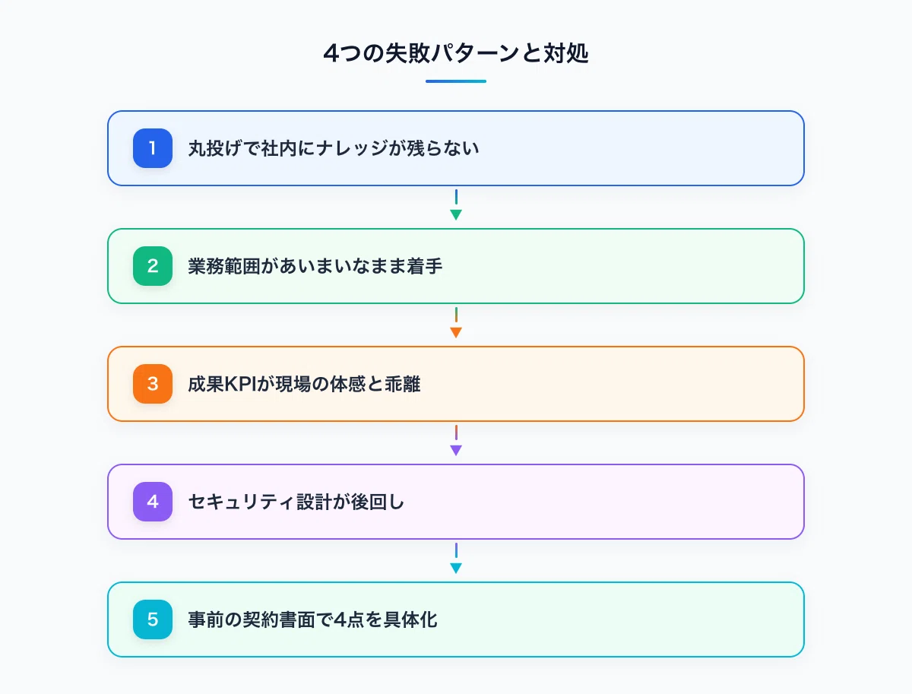Click the blue underline beneath the title

(x=456, y=81)
